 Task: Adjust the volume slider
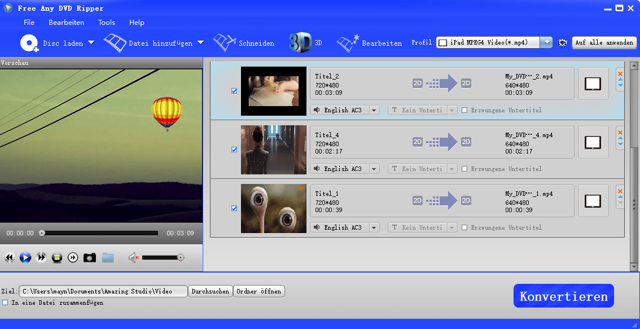(x=162, y=257)
